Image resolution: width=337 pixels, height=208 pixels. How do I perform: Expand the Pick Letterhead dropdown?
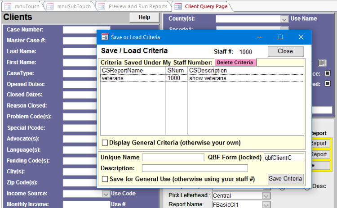[x=266, y=196]
